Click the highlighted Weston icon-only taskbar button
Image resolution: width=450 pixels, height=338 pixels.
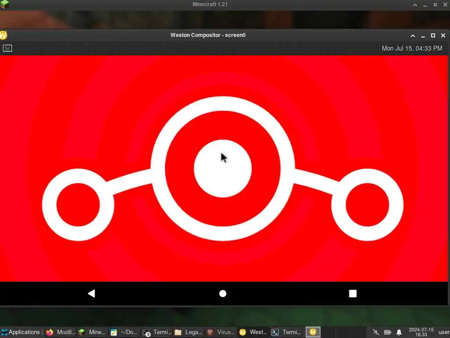point(313,332)
